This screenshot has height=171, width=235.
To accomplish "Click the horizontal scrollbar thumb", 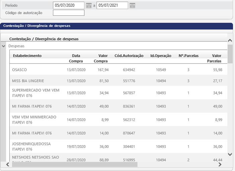I will 74,164.
